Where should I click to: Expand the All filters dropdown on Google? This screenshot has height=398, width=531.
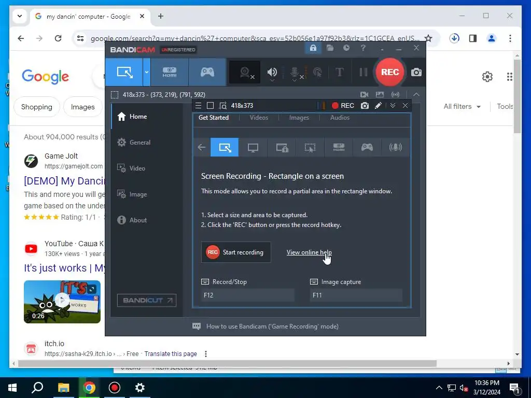point(462,107)
